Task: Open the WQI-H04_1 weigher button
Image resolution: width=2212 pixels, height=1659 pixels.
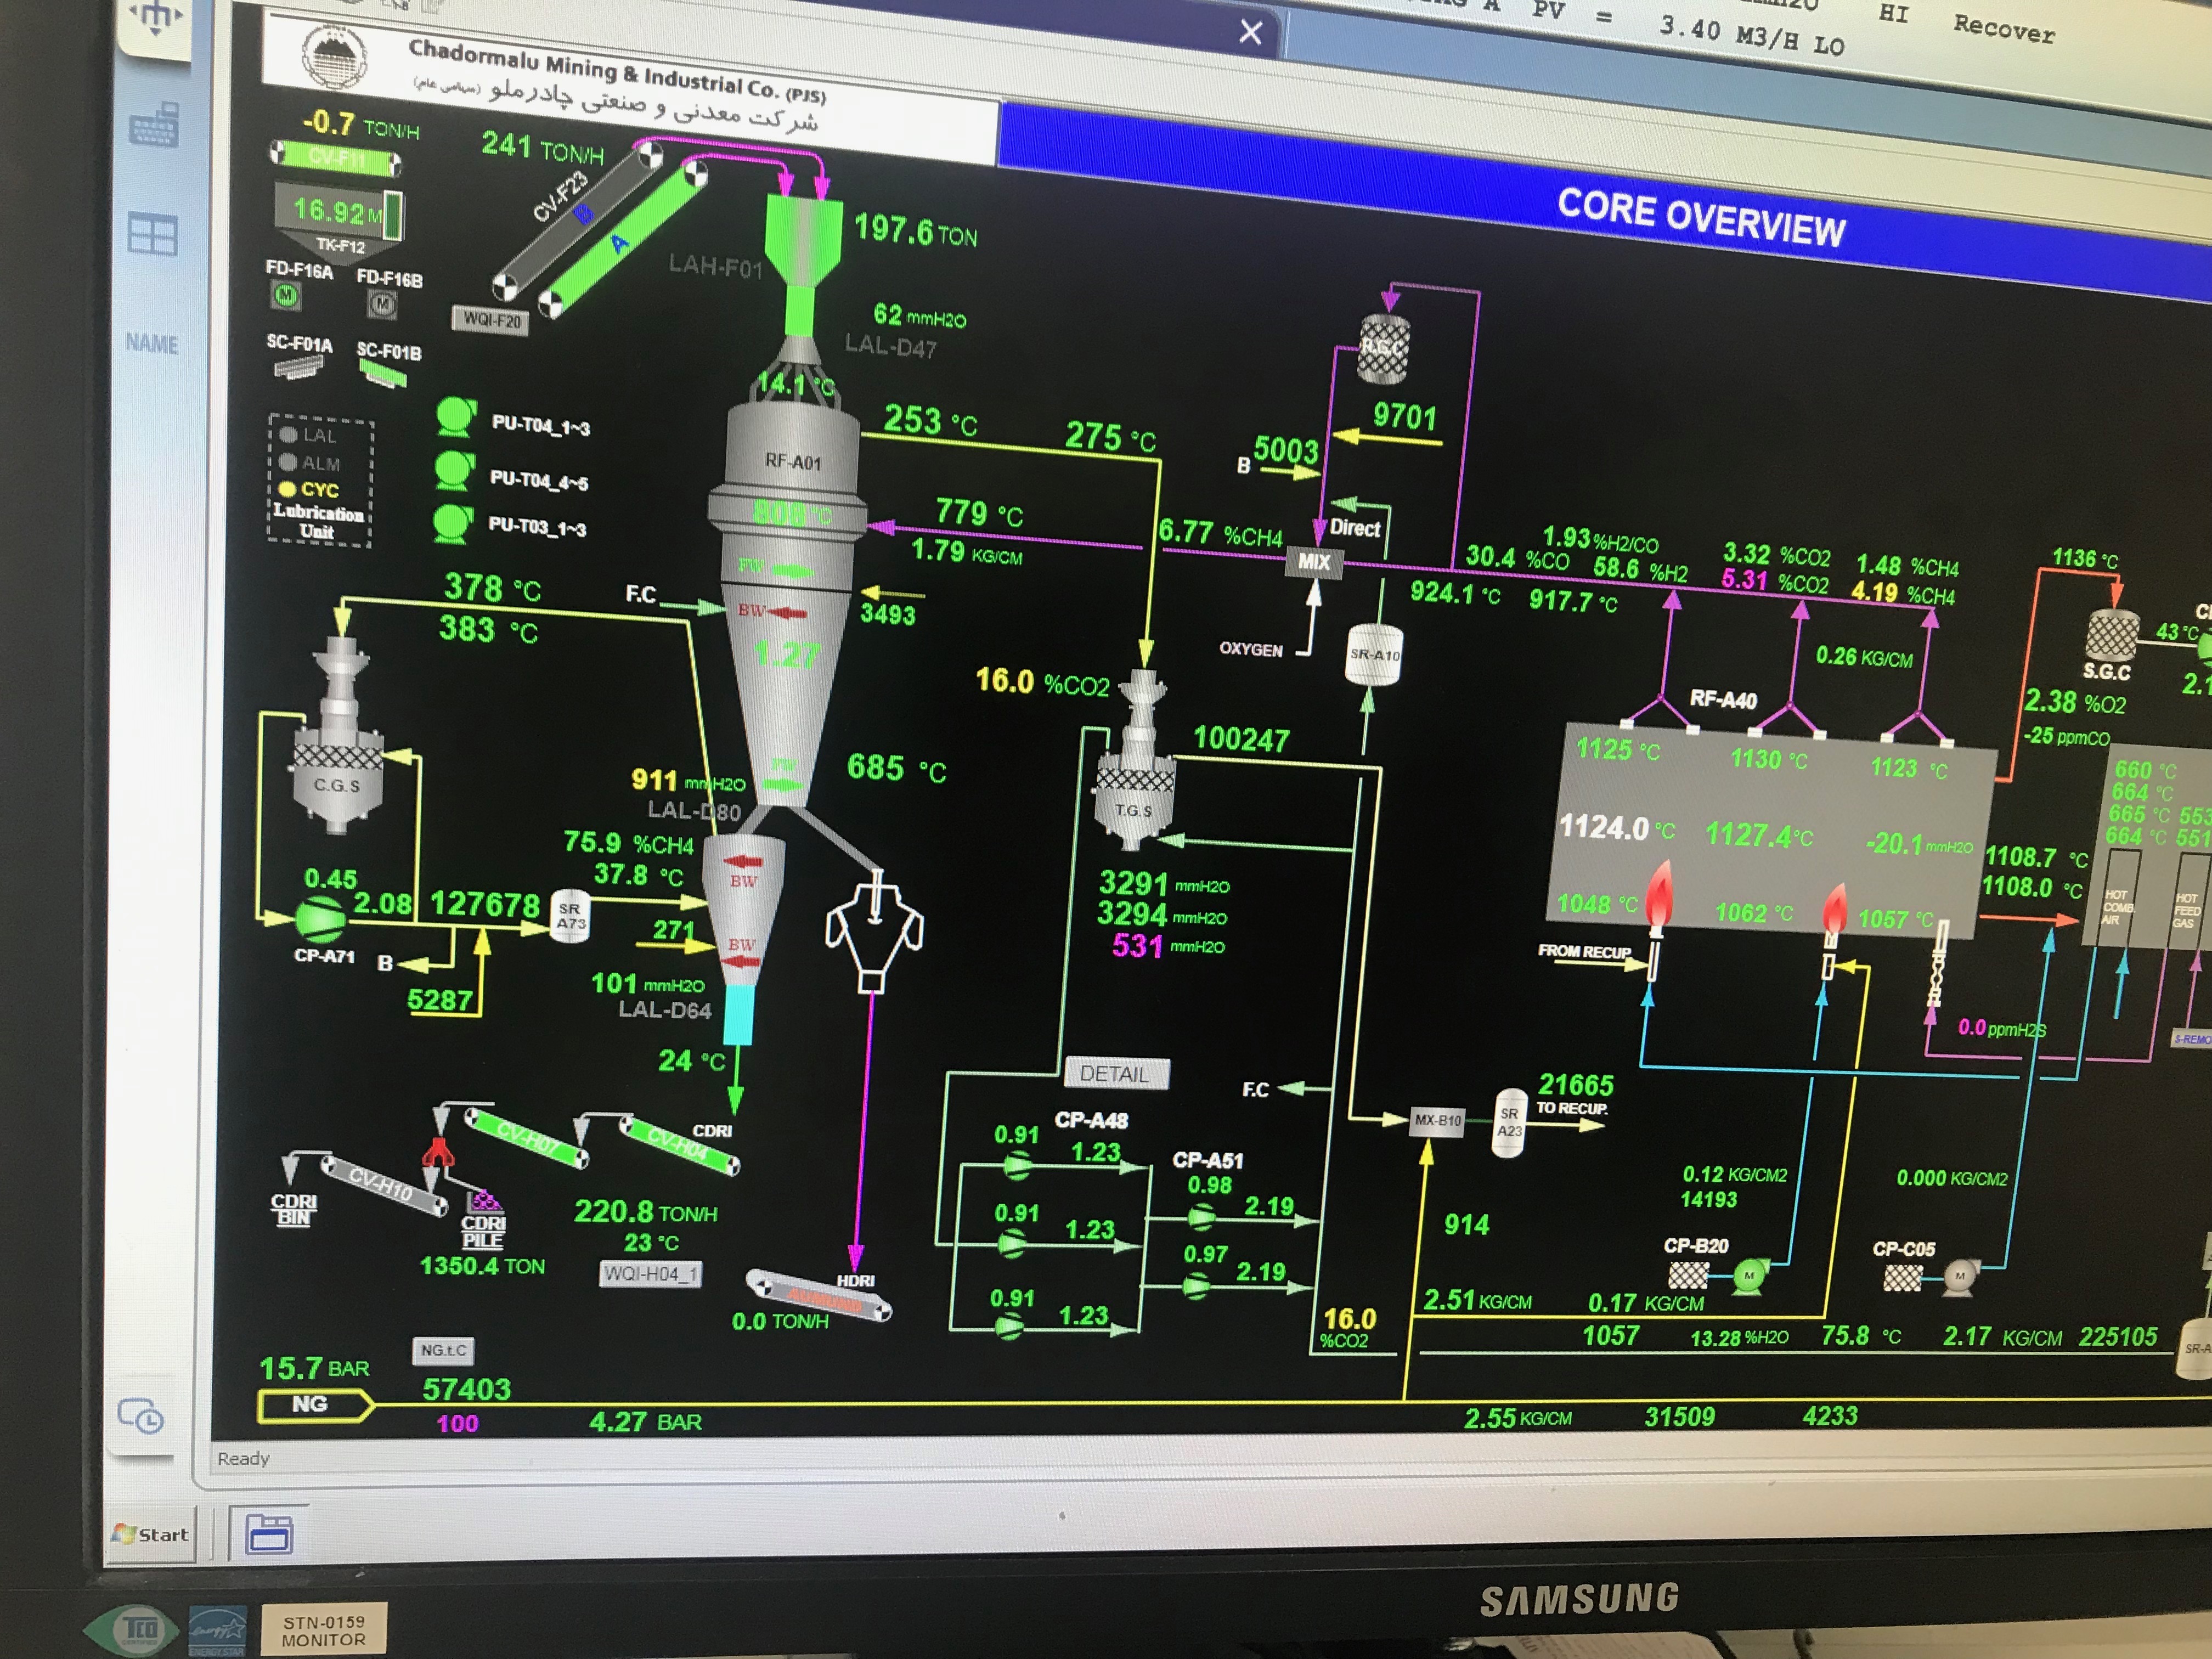Action: click(x=650, y=1275)
